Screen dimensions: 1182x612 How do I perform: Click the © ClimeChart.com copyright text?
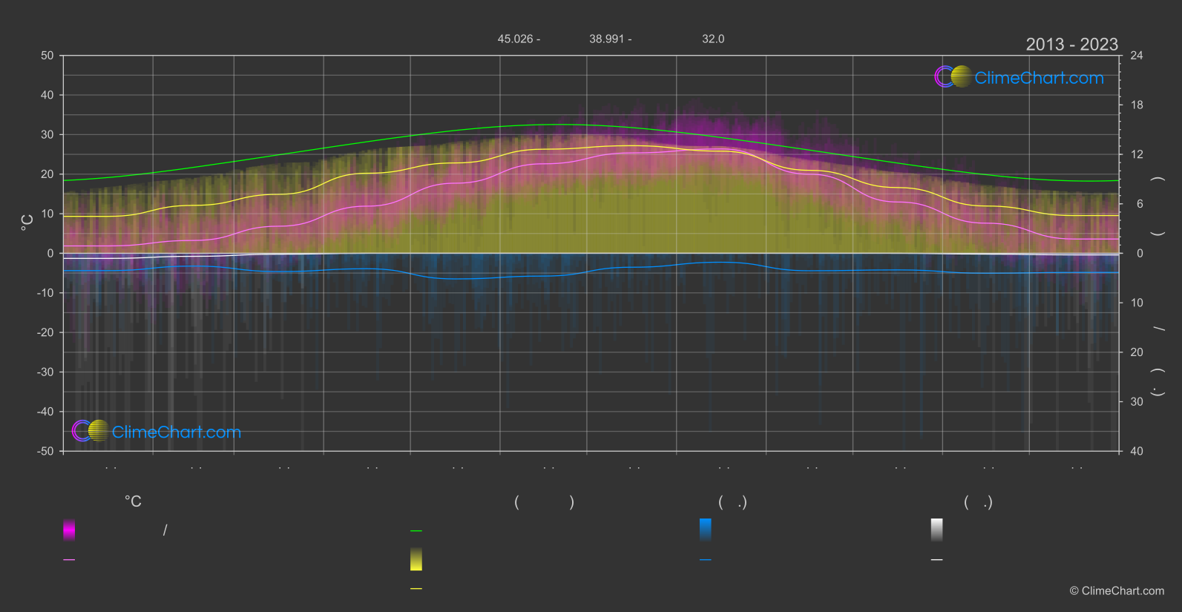click(1117, 591)
